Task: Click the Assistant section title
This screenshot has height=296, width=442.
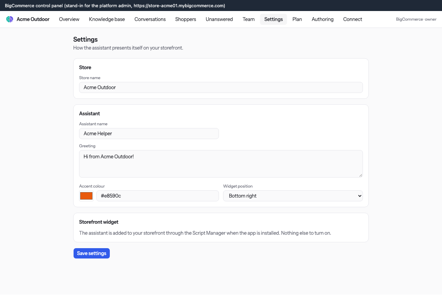Action: (x=89, y=114)
